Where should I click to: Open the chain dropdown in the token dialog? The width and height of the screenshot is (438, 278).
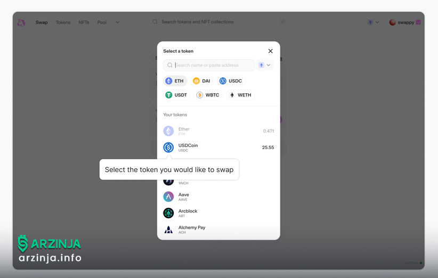tap(265, 65)
